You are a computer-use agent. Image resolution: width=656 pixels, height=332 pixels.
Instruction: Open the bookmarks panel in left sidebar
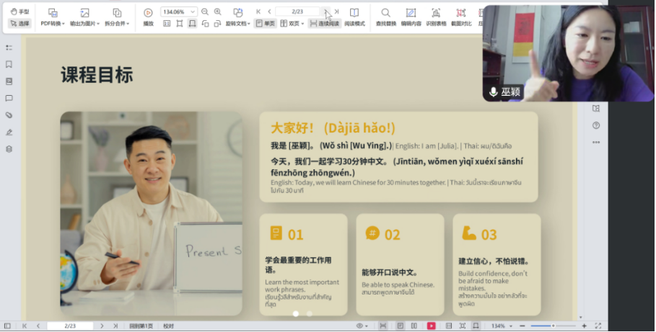point(9,64)
